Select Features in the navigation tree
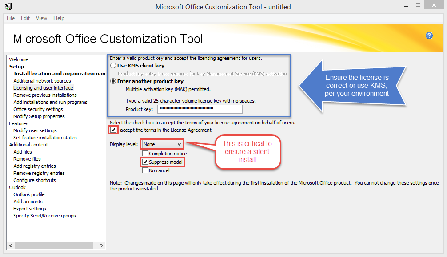 (19, 123)
